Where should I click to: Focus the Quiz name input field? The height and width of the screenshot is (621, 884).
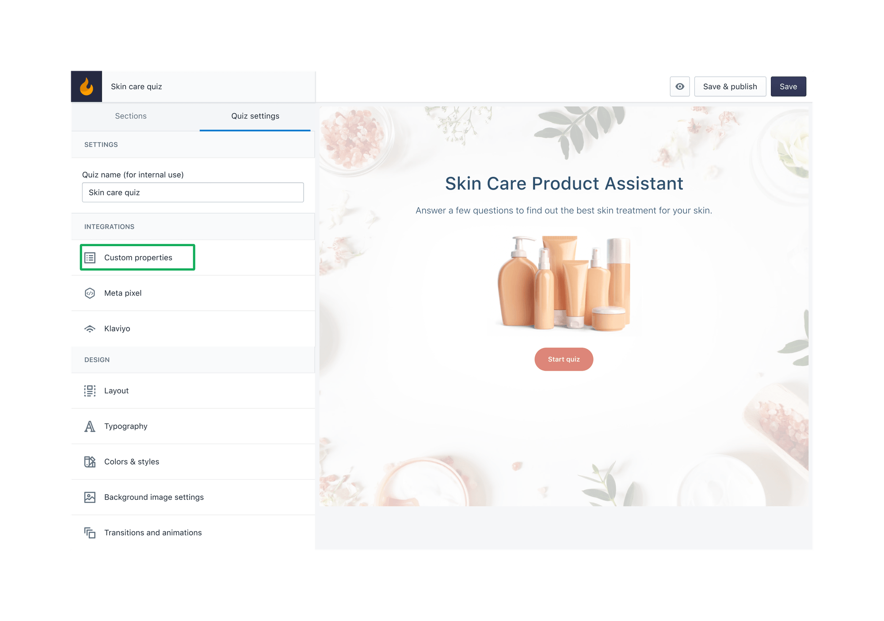193,193
